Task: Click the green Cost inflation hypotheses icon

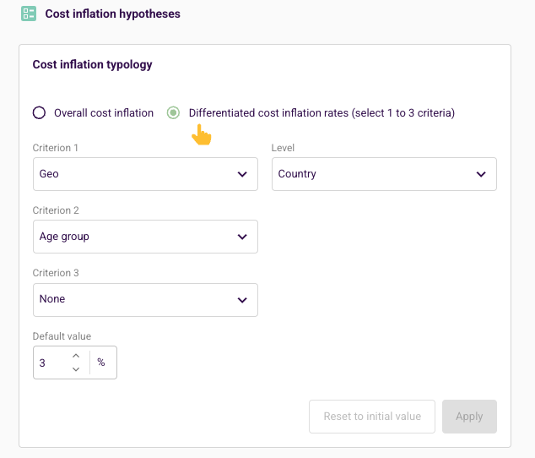Action: click(x=29, y=14)
